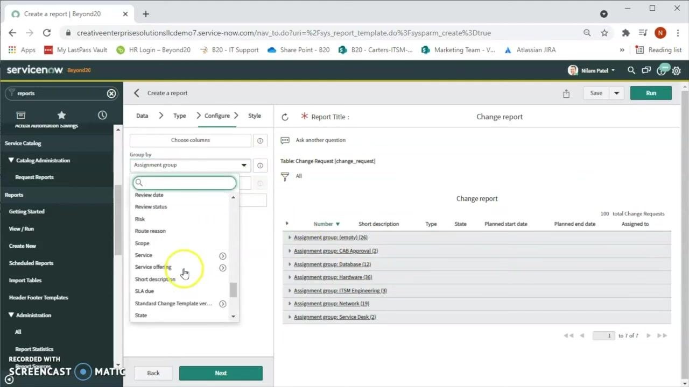Click the Back button
This screenshot has height=387, width=689.
[153, 373]
